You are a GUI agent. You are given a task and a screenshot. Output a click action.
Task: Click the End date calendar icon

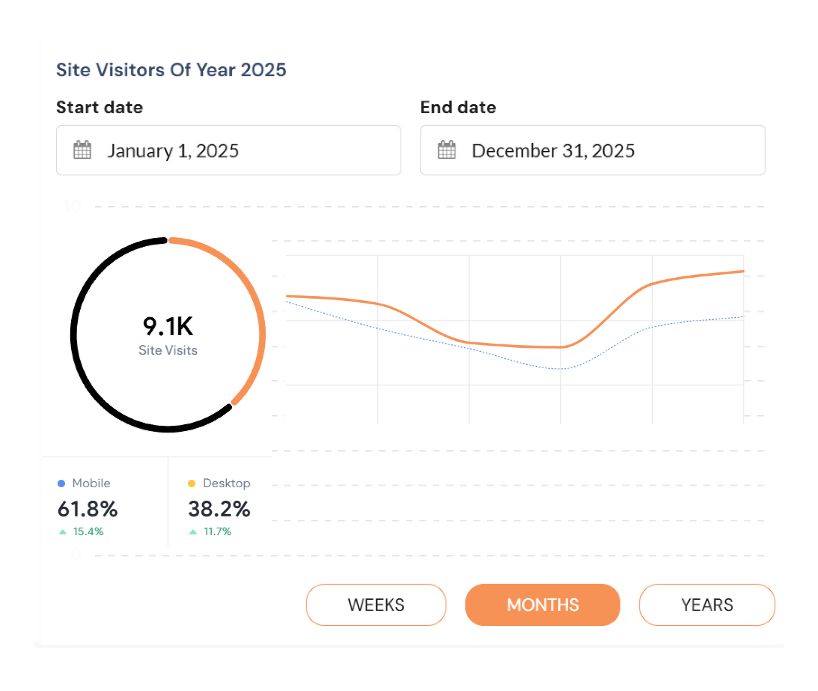tap(446, 150)
